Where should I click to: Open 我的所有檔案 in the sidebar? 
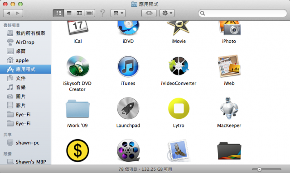[25, 33]
